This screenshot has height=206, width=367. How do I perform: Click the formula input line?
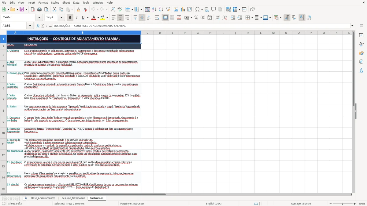tap(202, 26)
